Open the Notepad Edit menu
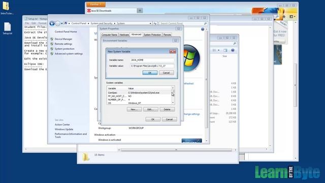The image size is (325, 183). 34,23
